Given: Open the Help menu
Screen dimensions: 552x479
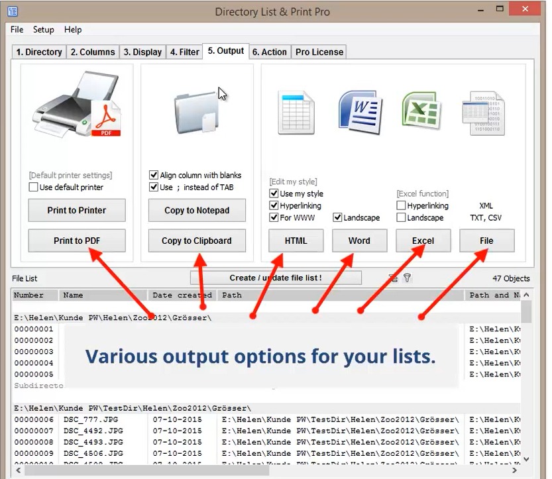Looking at the screenshot, I should (x=73, y=30).
